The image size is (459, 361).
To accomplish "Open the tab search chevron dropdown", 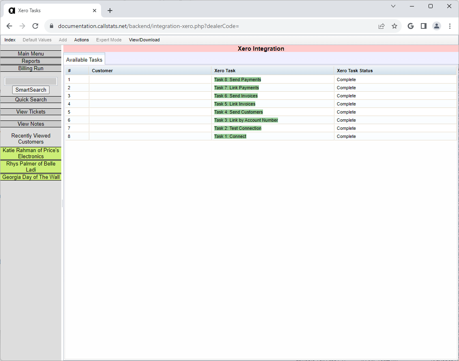I will (393, 6).
